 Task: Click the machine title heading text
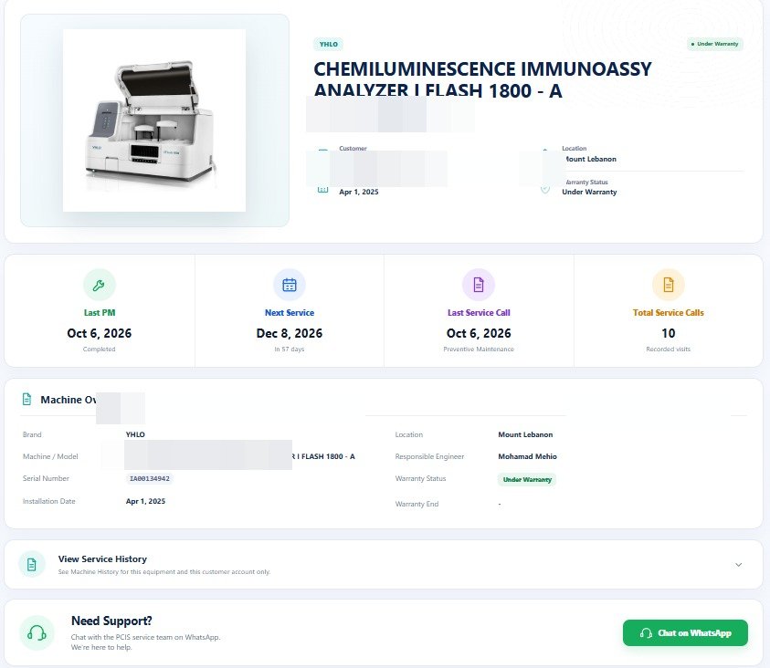(x=482, y=79)
